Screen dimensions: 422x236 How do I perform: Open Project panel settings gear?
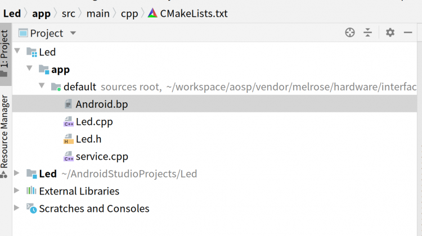[390, 33]
